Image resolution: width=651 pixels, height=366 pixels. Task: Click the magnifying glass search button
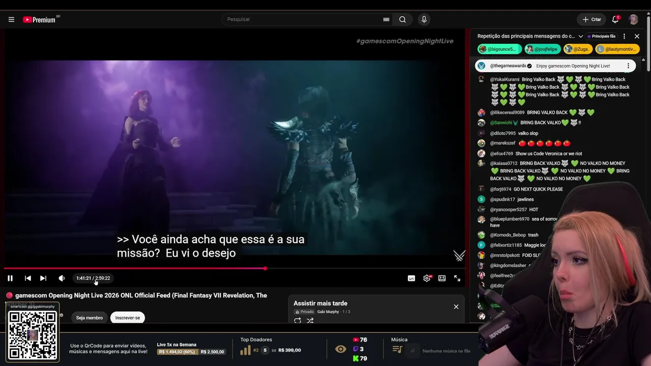pos(402,19)
